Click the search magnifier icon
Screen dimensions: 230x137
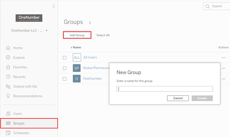(x=208, y=6)
